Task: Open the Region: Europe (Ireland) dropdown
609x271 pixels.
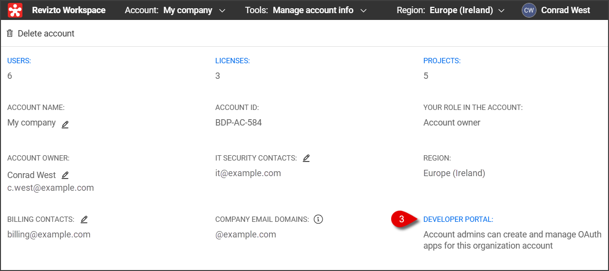Action: [x=451, y=10]
